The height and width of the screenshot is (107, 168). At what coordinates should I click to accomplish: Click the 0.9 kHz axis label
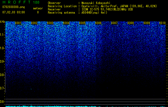[x=2, y=62]
